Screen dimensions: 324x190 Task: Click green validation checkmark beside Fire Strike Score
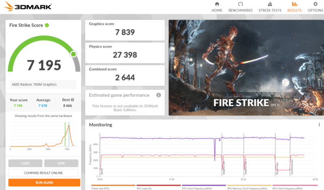click(47, 25)
